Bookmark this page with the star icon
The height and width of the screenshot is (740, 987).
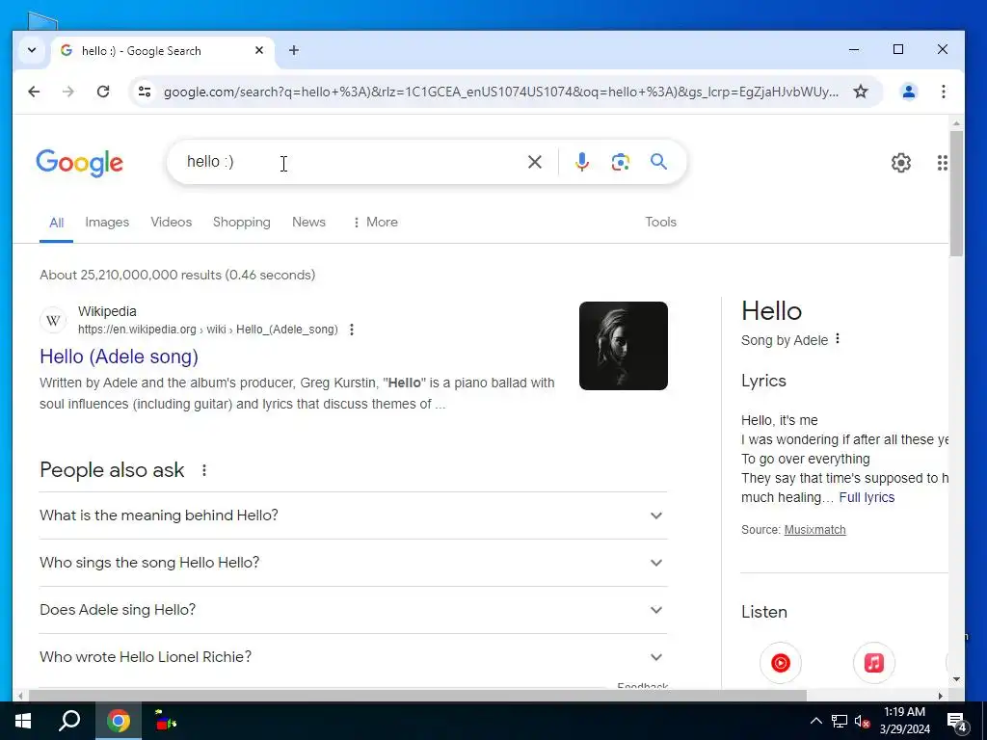pyautogui.click(x=861, y=92)
